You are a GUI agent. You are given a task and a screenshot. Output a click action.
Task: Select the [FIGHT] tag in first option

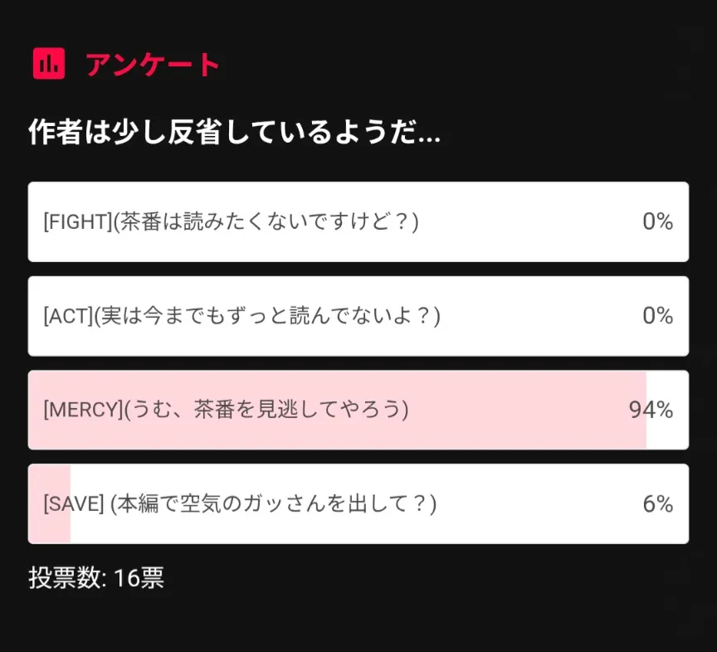[x=77, y=222]
